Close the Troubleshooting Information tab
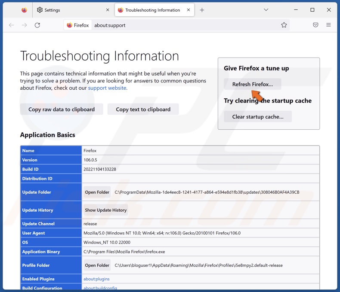Screen dimensions: 340x292 [x=189, y=10]
